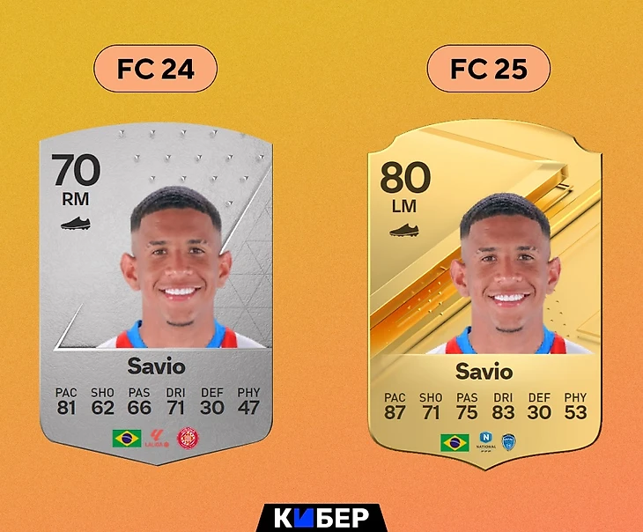Click the FC 24 pill label
This screenshot has width=643, height=532.
(155, 69)
